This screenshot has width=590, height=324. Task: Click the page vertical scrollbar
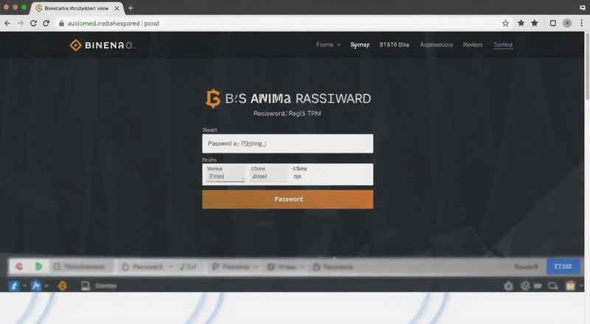click(x=587, y=66)
